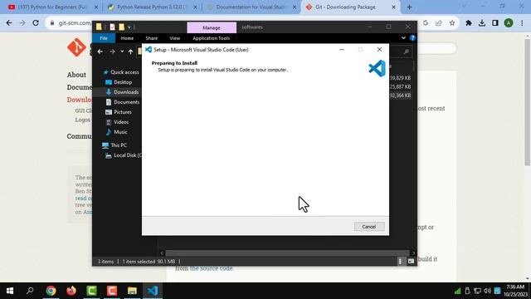Screen dimensions: 531x299
Task: Open Videos in the navigation pane
Action: 117,122
